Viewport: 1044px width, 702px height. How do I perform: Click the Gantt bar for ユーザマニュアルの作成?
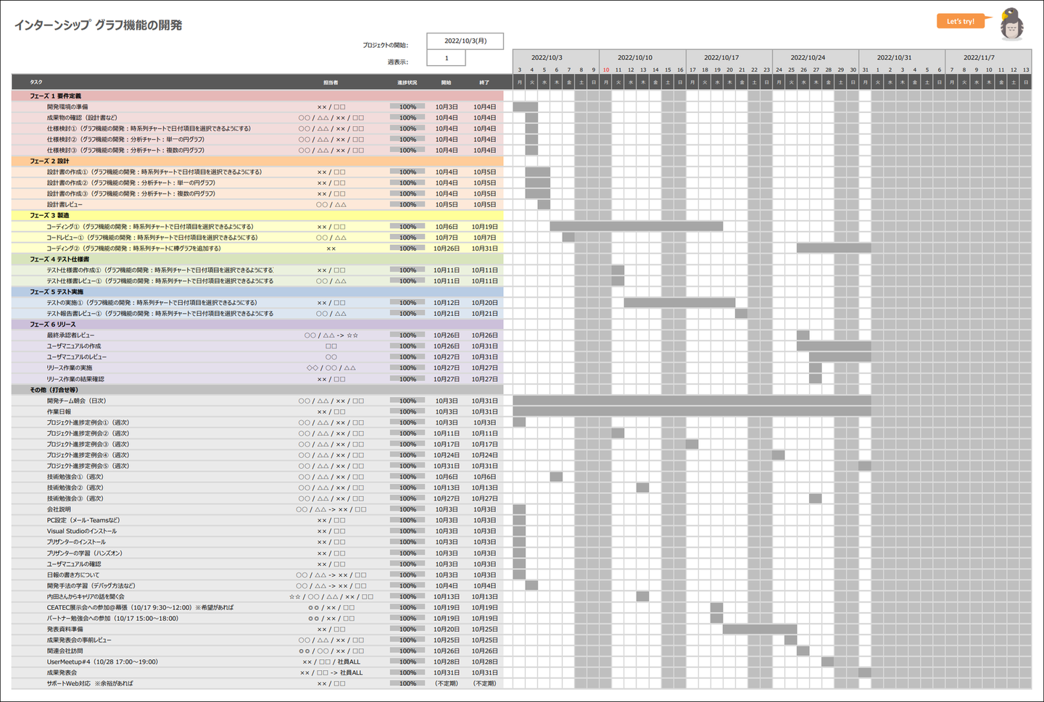tap(834, 346)
